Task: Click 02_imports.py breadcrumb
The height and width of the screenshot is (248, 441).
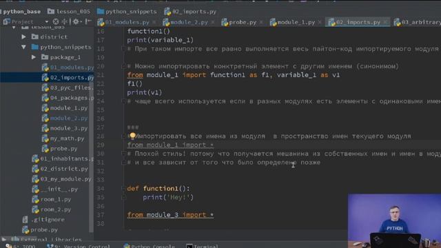Action: tap(190, 12)
